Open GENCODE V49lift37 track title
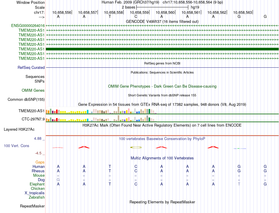The height and width of the screenshot is (213, 279). [162, 21]
